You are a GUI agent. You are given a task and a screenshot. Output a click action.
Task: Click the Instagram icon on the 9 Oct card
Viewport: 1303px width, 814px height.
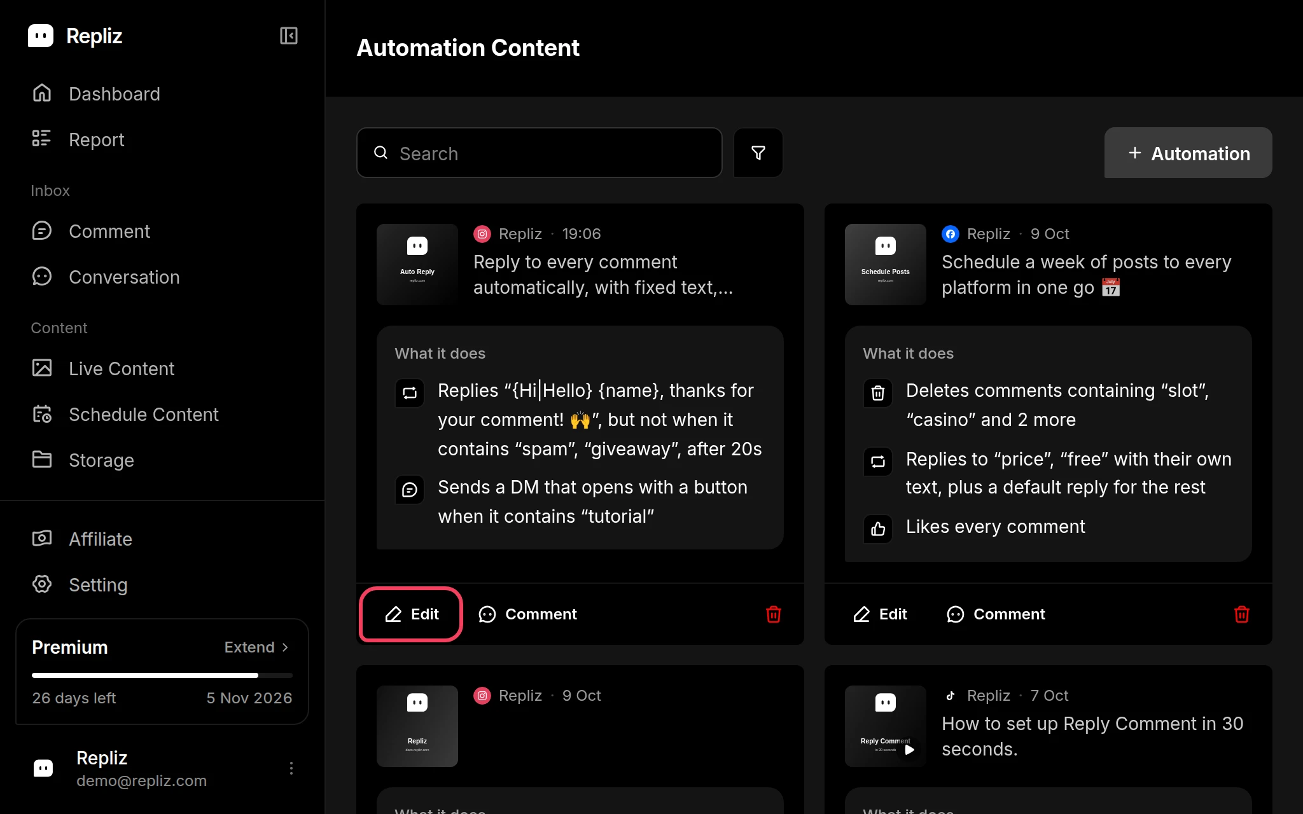[x=482, y=696]
